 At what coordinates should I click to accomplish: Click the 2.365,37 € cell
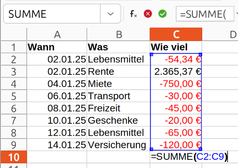tap(176, 71)
